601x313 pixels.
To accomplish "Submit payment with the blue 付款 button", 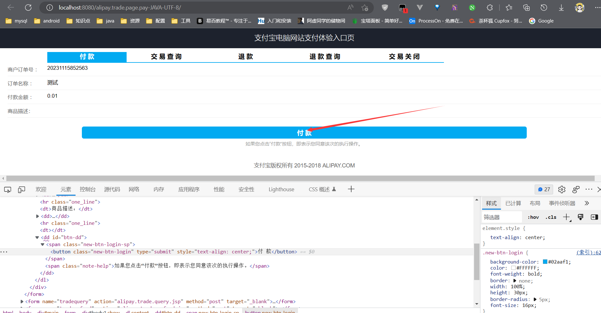I will (x=304, y=133).
